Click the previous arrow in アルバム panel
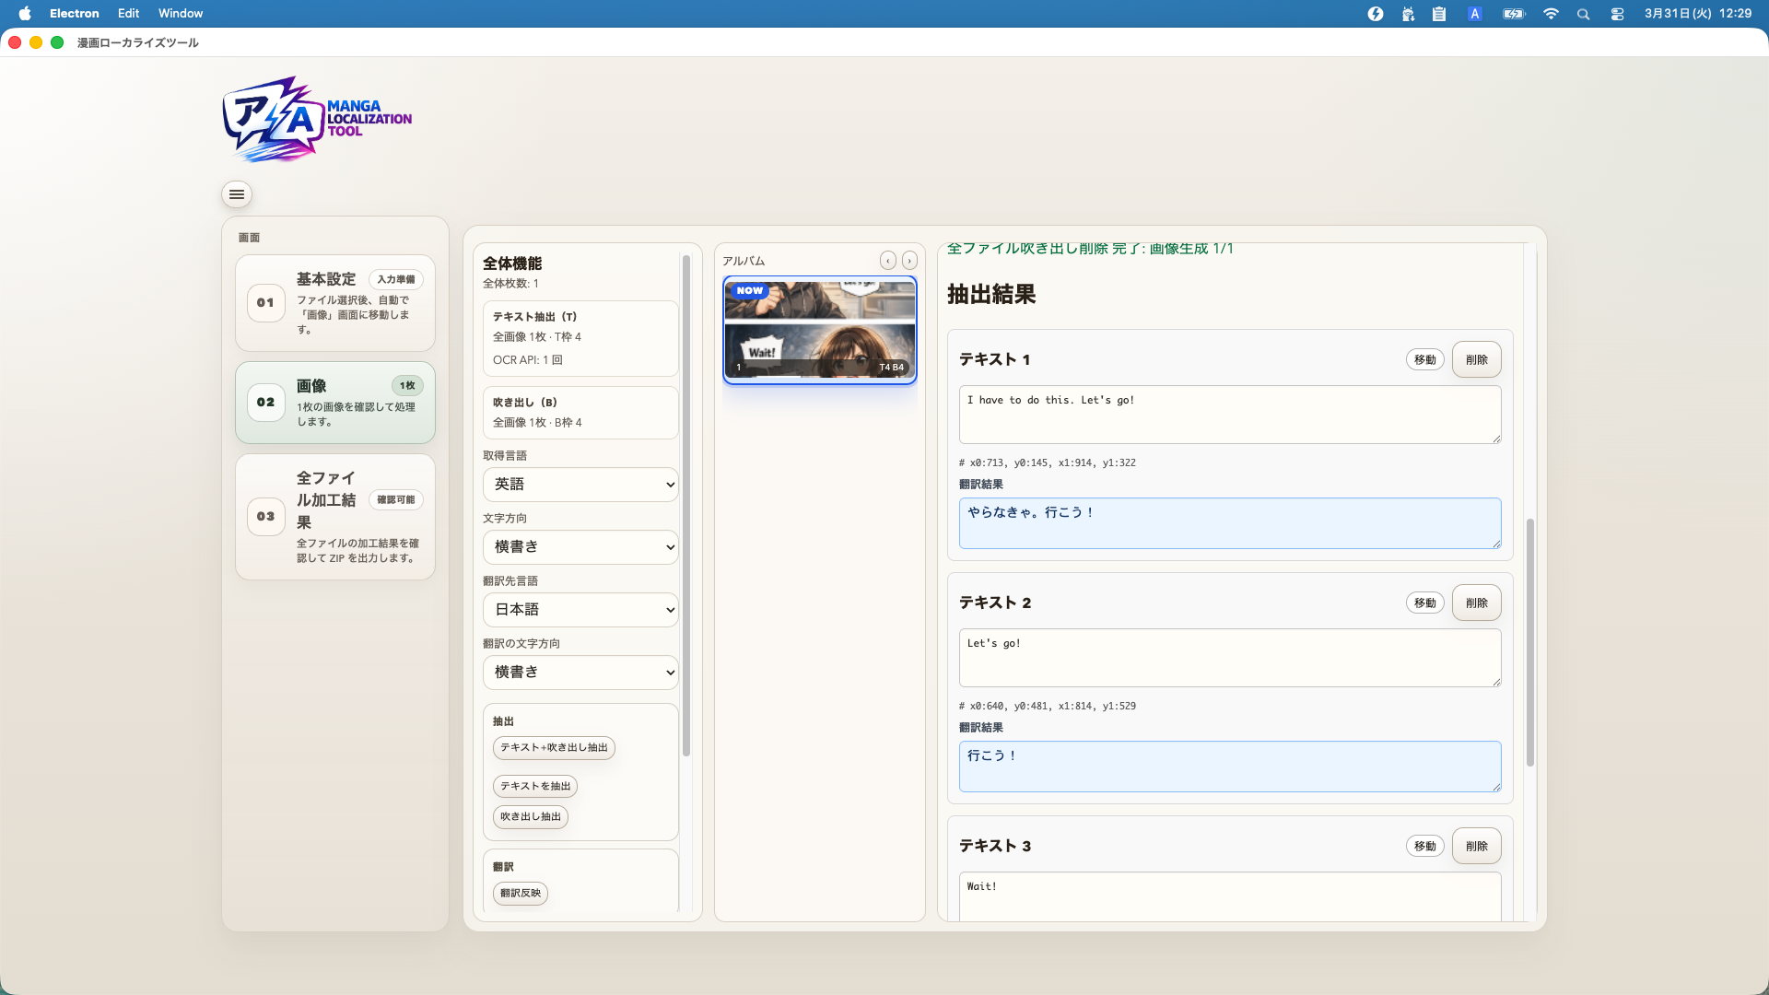1769x995 pixels. (887, 260)
